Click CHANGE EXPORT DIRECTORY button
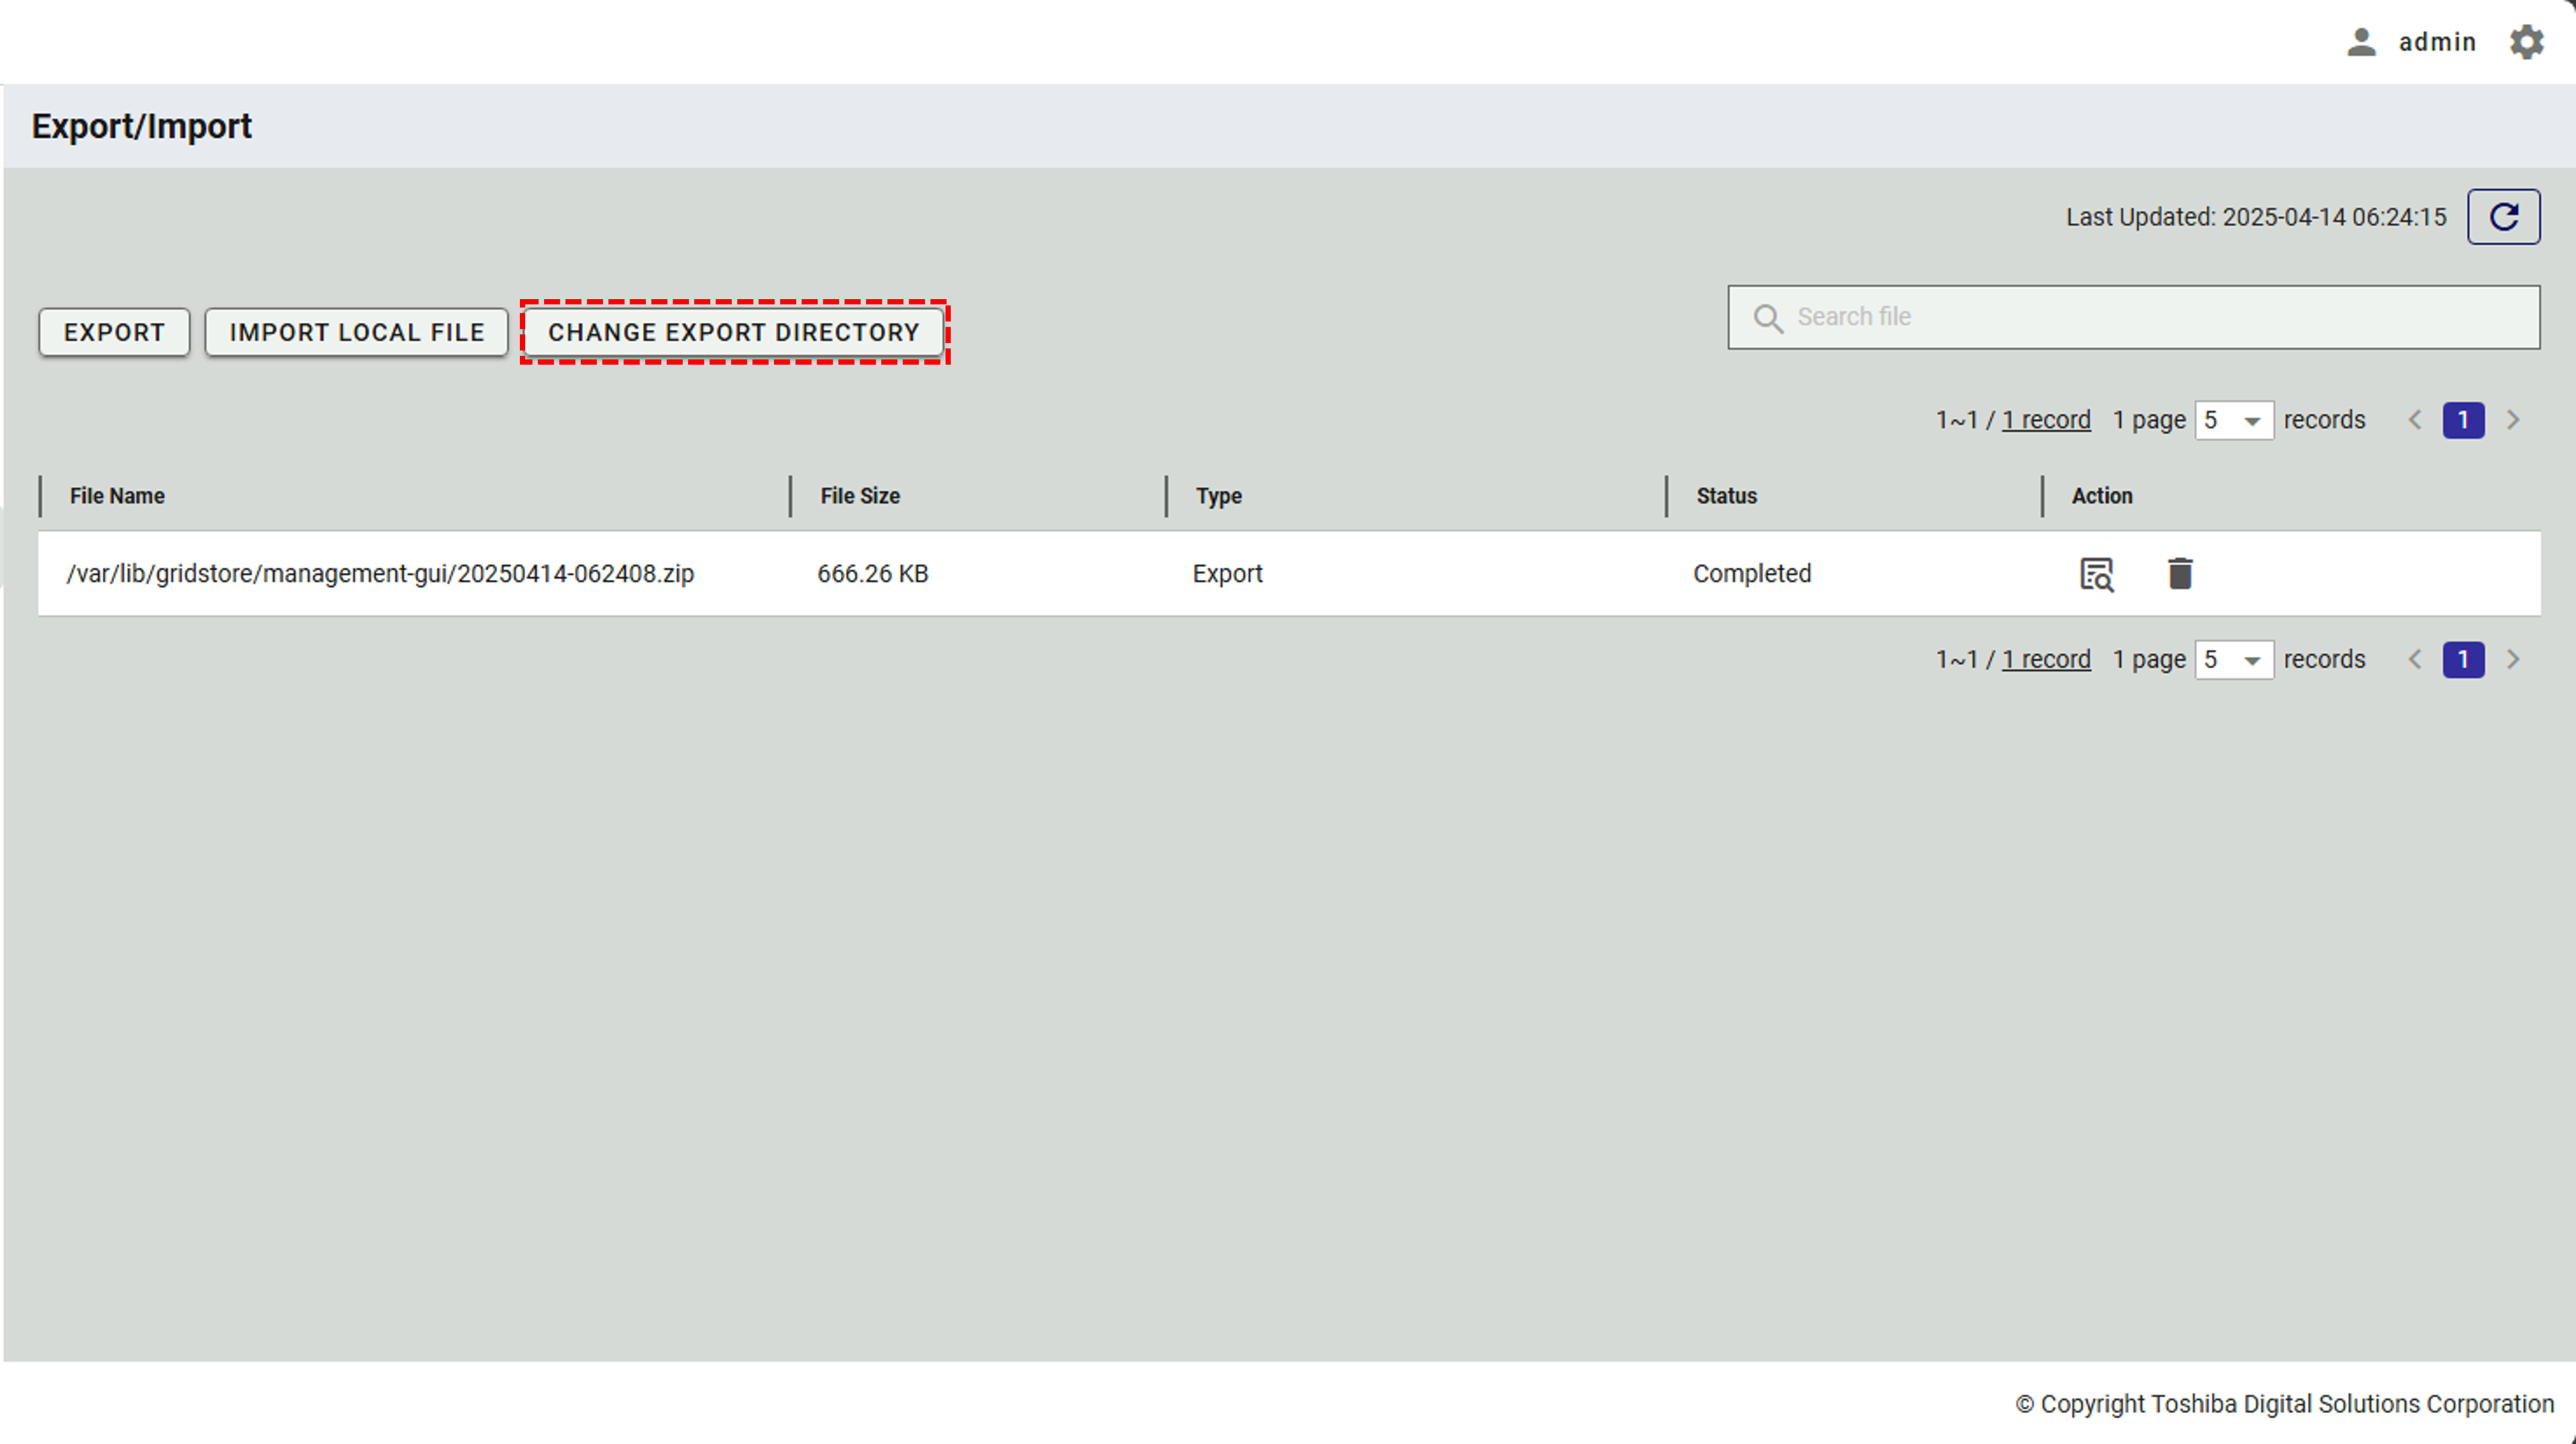2576x1444 pixels. click(733, 332)
